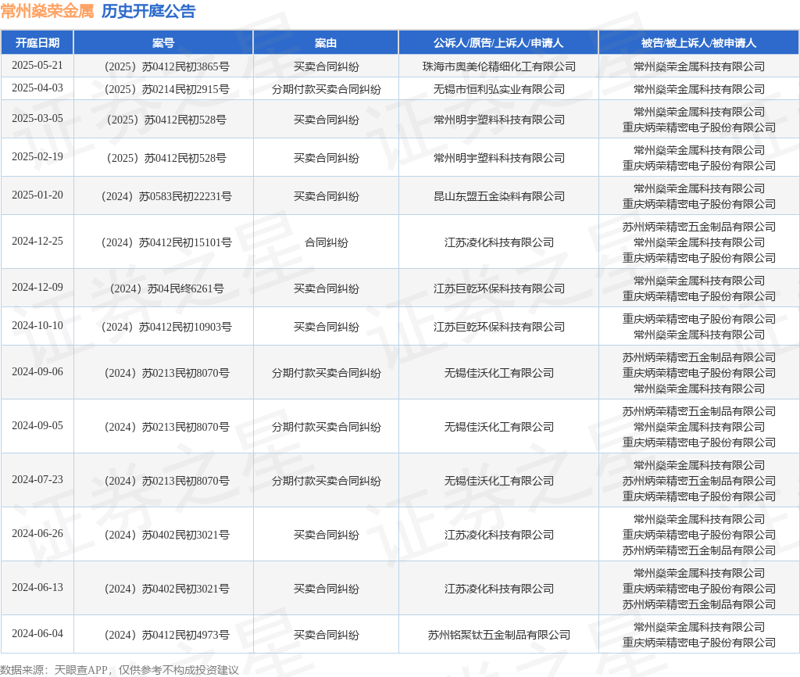Select date cell 2024-07-23
This screenshot has height=677, width=800.
(37, 480)
